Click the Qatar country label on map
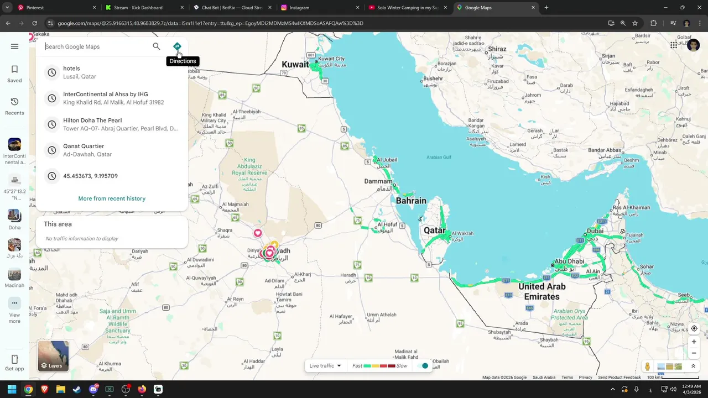Viewport: 708px width, 398px height. point(435,231)
